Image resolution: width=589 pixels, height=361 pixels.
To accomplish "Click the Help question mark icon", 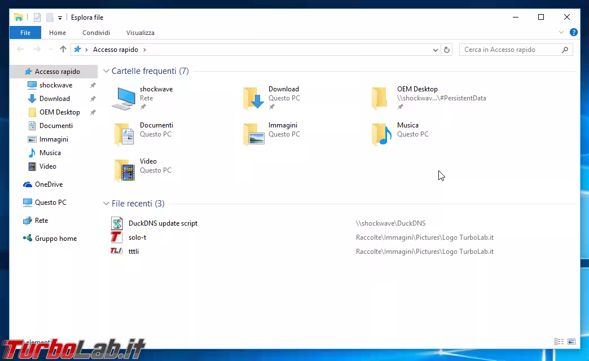I will [x=574, y=32].
